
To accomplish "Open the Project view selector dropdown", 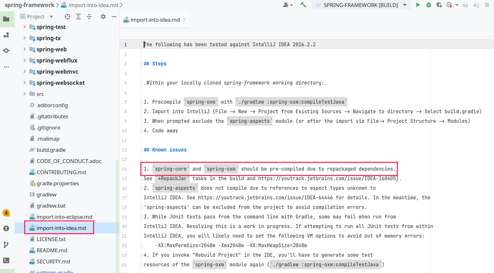I will coord(36,17).
